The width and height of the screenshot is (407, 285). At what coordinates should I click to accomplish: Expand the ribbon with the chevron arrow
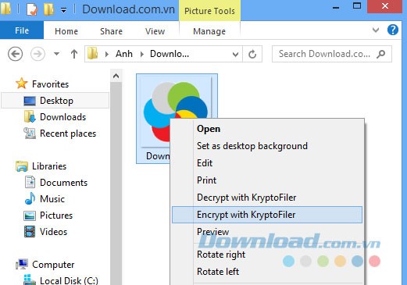376,30
